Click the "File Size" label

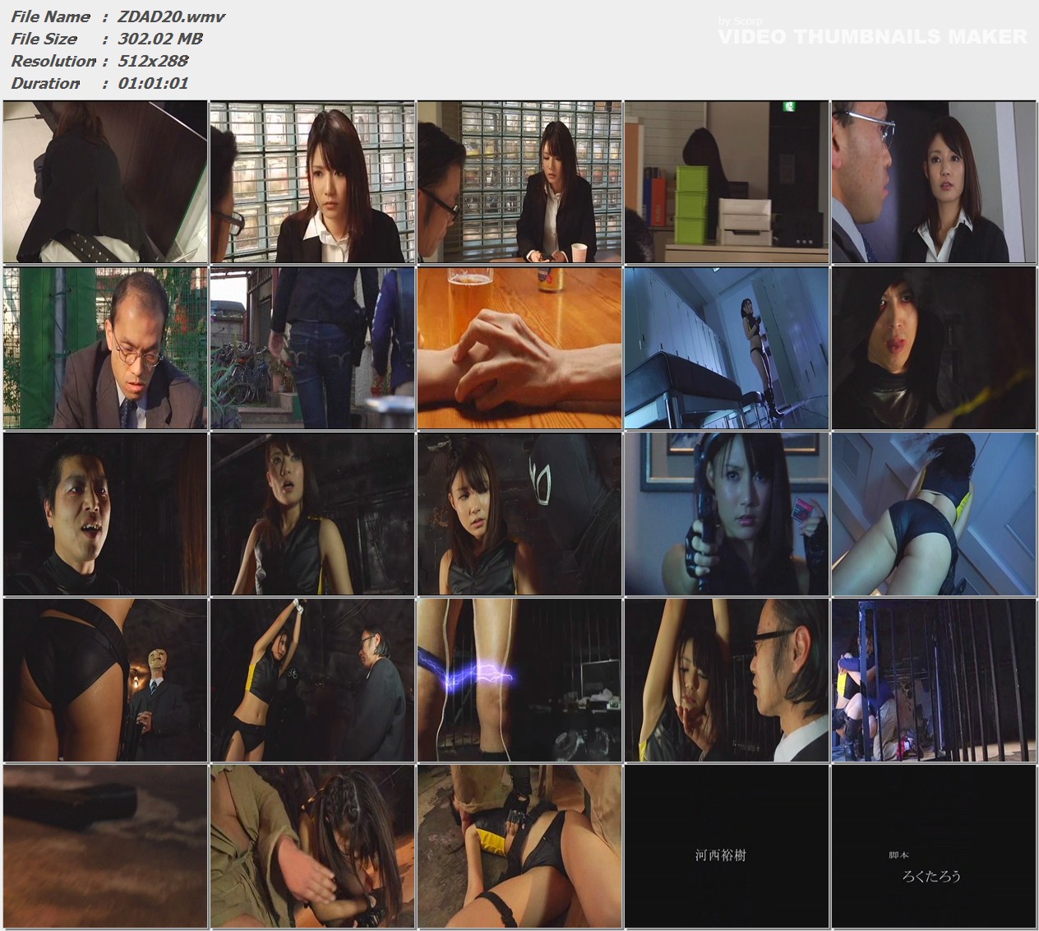tap(44, 39)
